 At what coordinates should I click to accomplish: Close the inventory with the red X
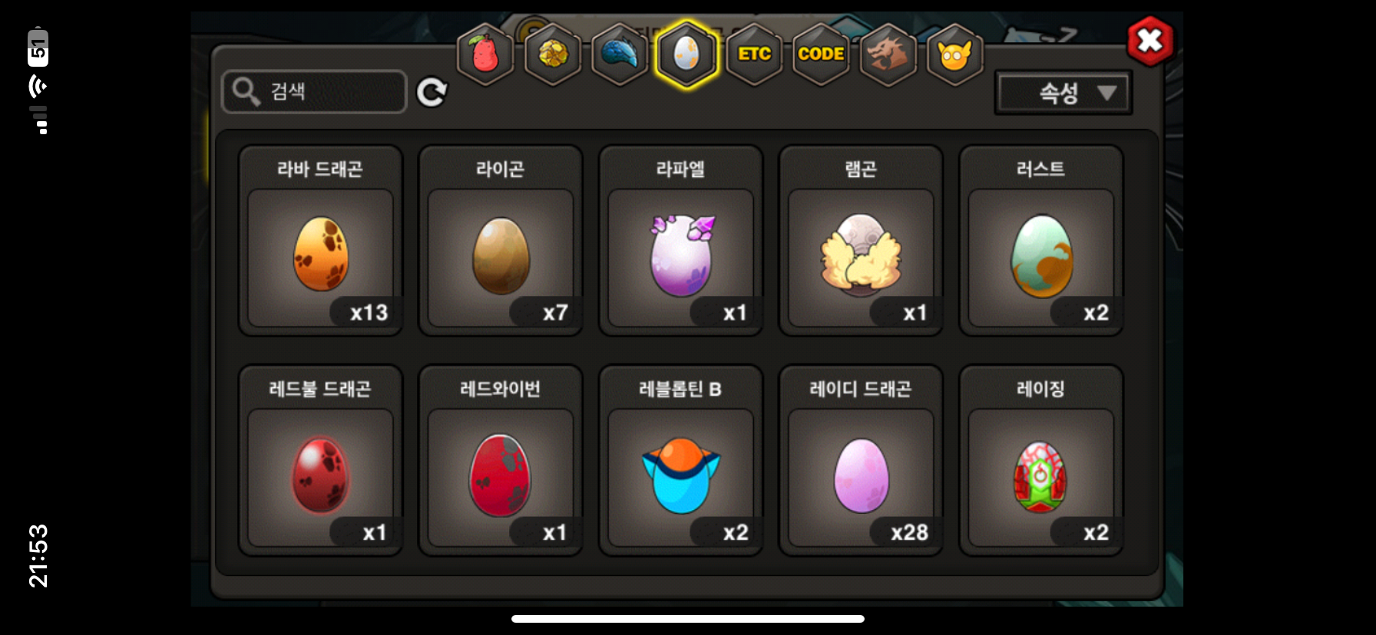point(1149,40)
